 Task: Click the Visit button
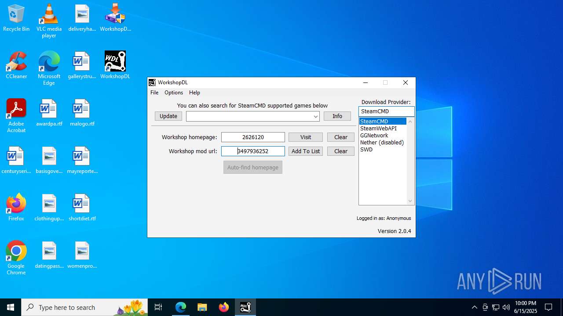(x=306, y=137)
